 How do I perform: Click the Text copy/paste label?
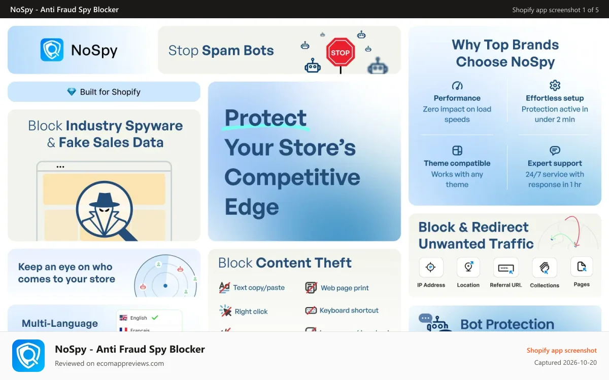[x=259, y=287]
